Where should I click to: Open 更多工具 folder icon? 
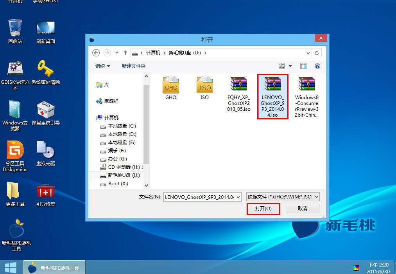[15, 195]
